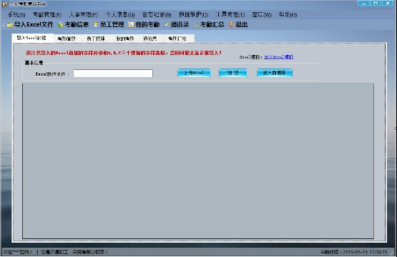397x257 pixels.
Task: Switch to the 通讯录 tab
Action: [x=150, y=39]
